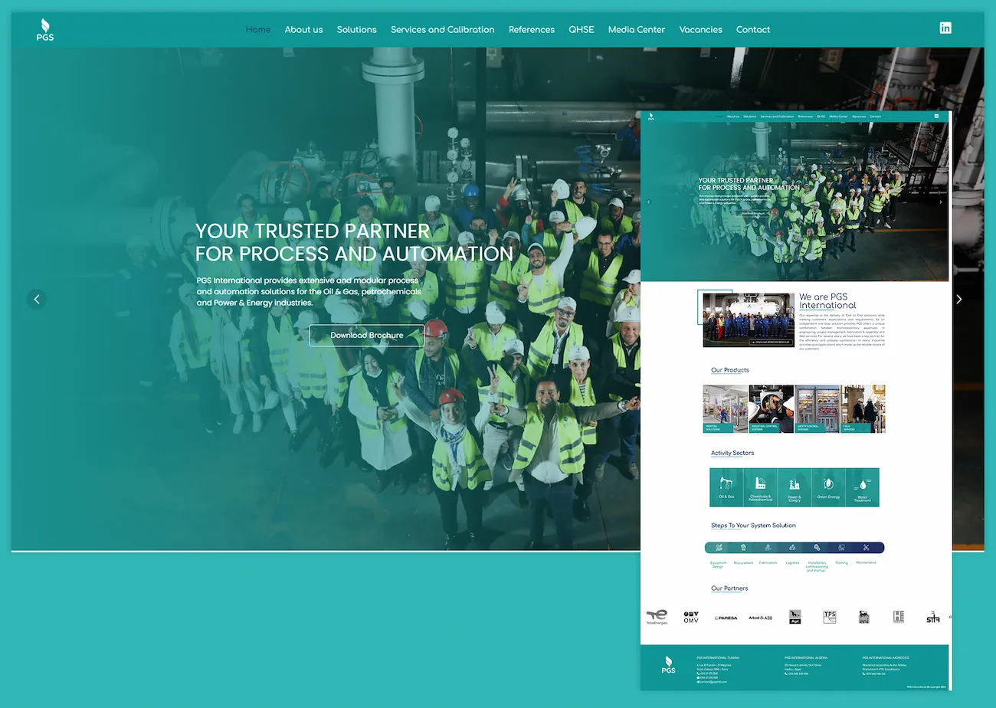The image size is (996, 708).
Task: Navigate to the About us page
Action: coord(303,30)
